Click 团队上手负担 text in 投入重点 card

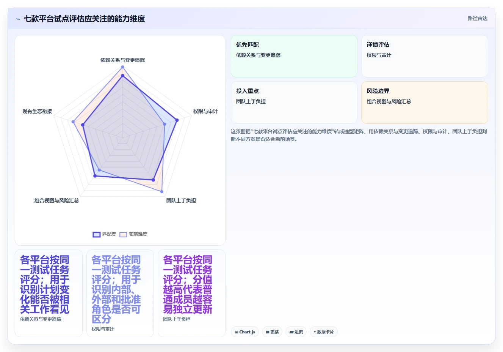click(251, 101)
